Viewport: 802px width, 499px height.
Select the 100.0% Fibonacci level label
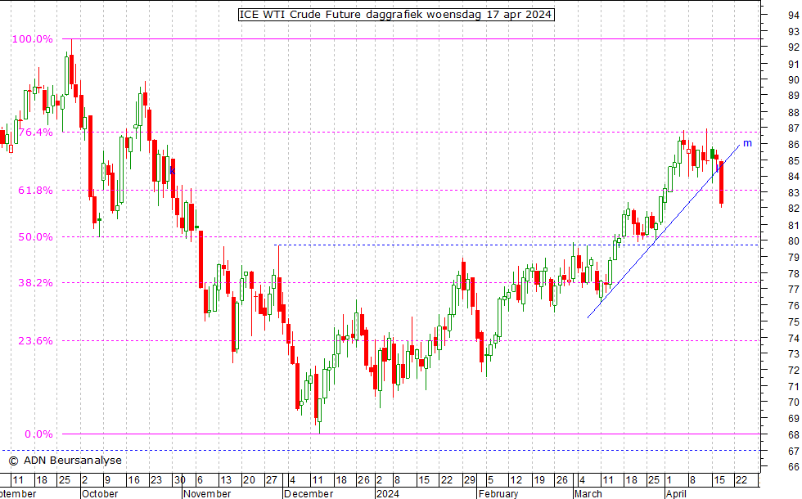point(32,39)
